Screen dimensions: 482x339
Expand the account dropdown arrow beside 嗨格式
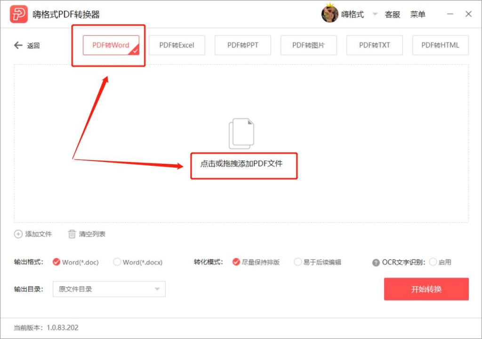coord(375,14)
